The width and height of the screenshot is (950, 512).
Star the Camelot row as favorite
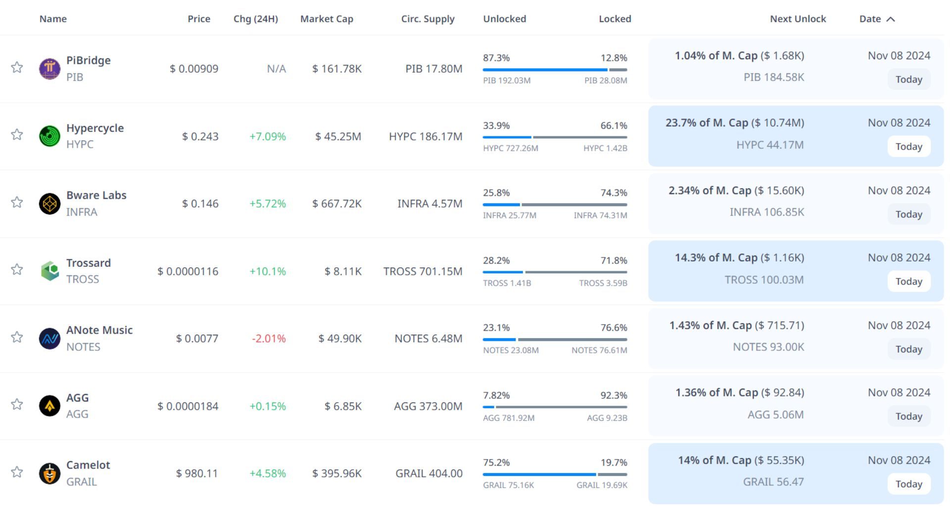pos(17,472)
